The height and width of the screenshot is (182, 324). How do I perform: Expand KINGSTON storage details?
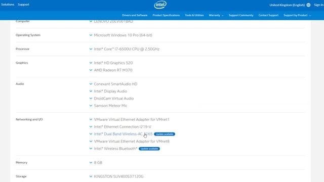click(x=91, y=176)
